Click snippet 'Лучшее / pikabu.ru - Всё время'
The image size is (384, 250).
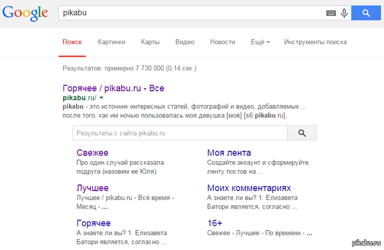tap(125, 198)
